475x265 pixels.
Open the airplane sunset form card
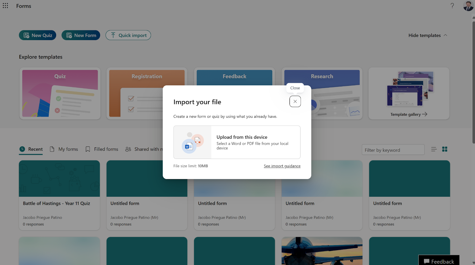click(x=322, y=251)
